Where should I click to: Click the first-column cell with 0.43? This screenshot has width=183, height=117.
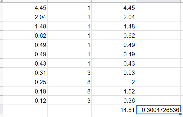[25, 63]
